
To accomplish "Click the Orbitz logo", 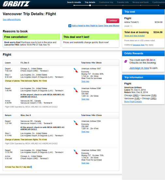I will [16, 4].
